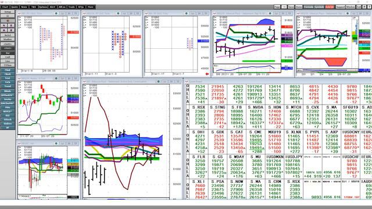Select MXU19 in the quote board
This screenshot has width=372, height=209.
click(274, 132)
